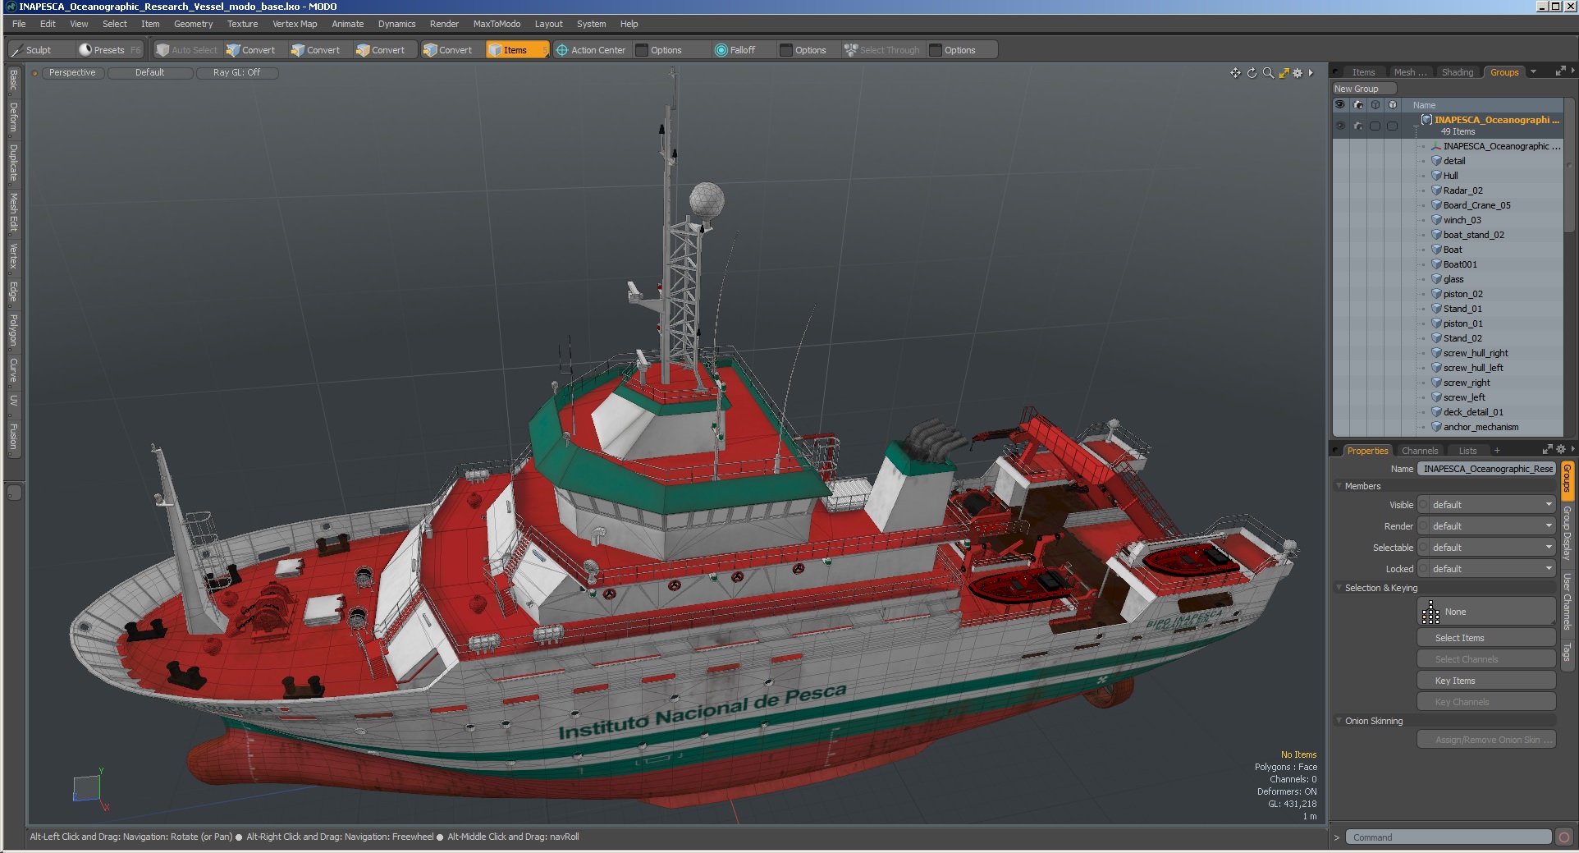Open the Locked dropdown
Viewport: 1579px width, 853px height.
tap(1486, 569)
